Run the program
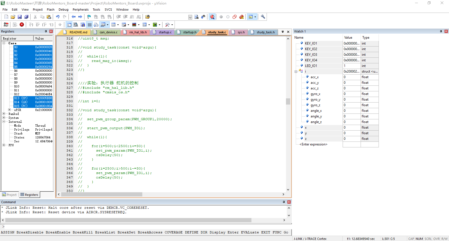Viewport: 449px width, 241px height. tap(15, 25)
